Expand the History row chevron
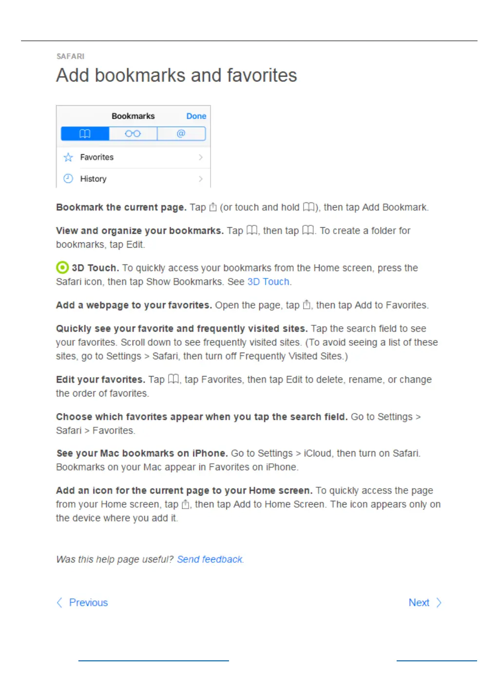 pos(201,178)
